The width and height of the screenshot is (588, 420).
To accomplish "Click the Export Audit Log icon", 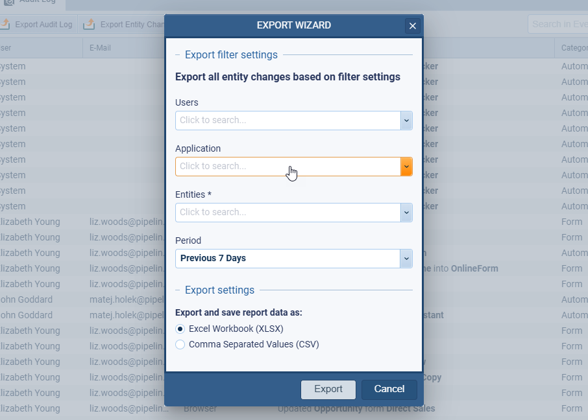I will pyautogui.click(x=5, y=25).
